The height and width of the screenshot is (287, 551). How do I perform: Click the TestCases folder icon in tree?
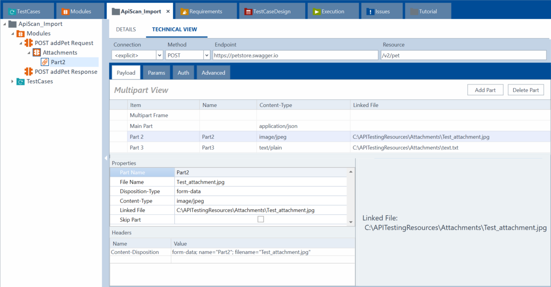(21, 81)
